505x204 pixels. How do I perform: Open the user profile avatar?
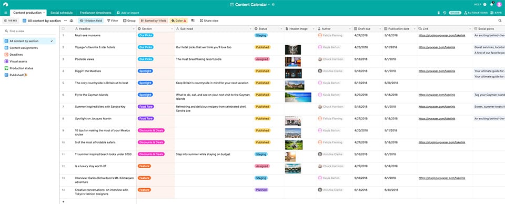tap(499, 5)
